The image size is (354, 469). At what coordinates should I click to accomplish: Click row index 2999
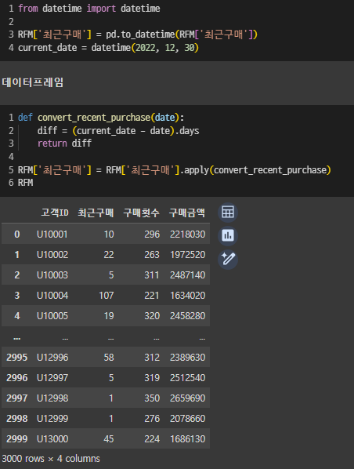click(17, 439)
